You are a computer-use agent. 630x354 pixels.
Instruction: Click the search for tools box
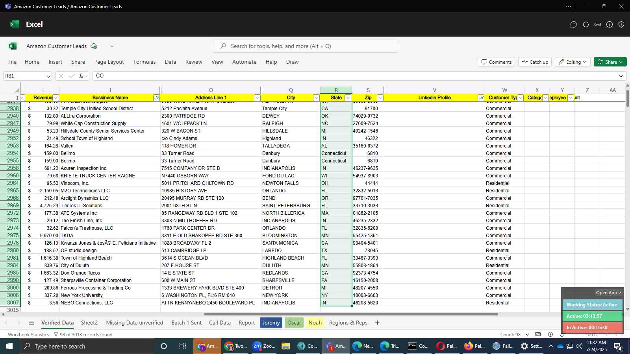306,46
